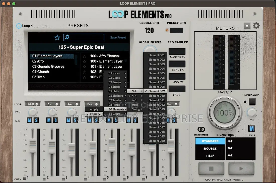Expand the 3-4 signature submenu

[x=135, y=91]
